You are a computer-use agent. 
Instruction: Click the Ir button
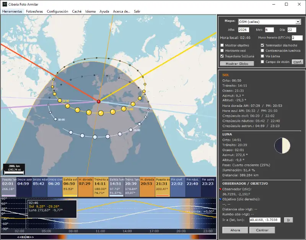[x=288, y=220]
